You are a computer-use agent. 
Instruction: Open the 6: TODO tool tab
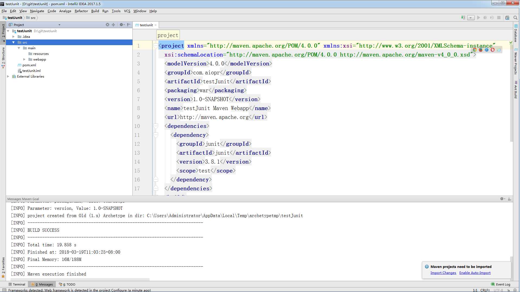pos(67,284)
